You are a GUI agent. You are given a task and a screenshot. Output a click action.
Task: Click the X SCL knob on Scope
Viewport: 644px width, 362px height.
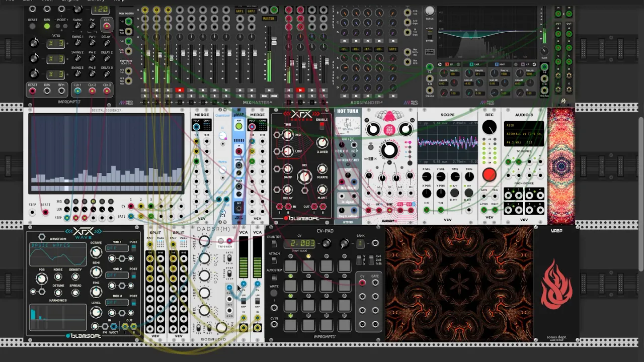click(427, 176)
